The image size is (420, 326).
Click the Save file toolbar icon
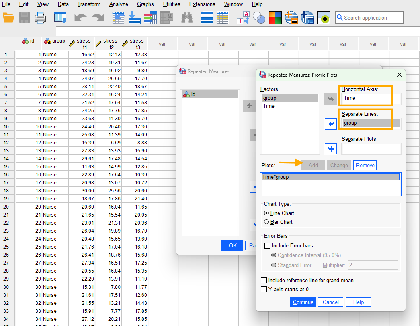pyautogui.click(x=25, y=18)
